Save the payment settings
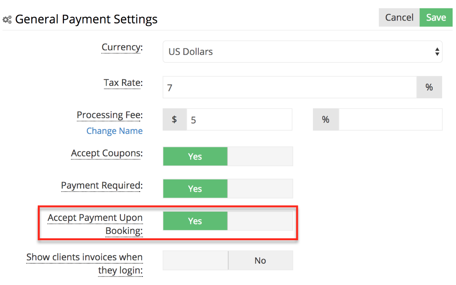456x285 pixels. coord(436,17)
